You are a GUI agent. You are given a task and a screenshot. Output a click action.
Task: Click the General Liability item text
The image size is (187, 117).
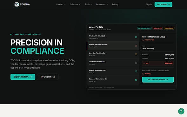click(148, 48)
